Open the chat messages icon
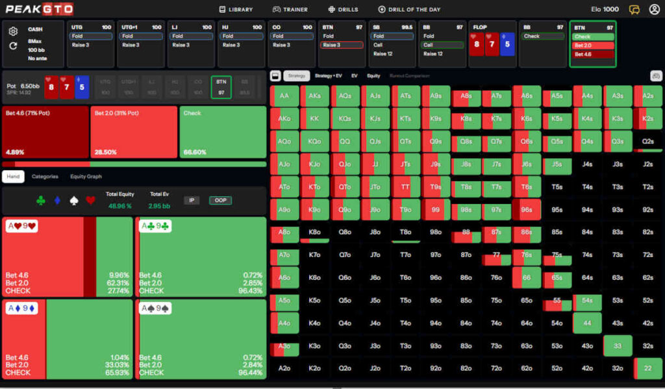Viewport: 665px width, 389px height. [x=634, y=9]
